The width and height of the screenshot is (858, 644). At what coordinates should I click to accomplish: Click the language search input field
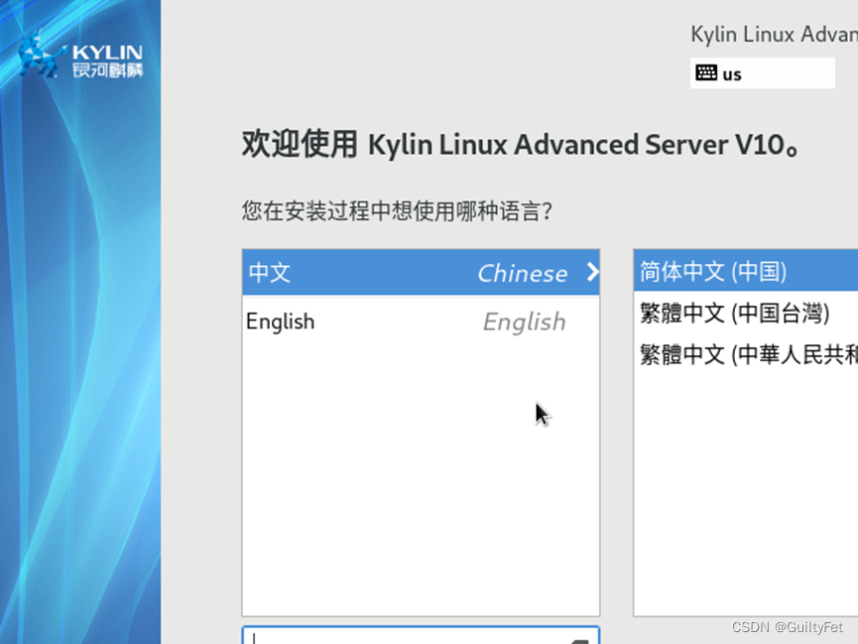[x=397, y=637]
